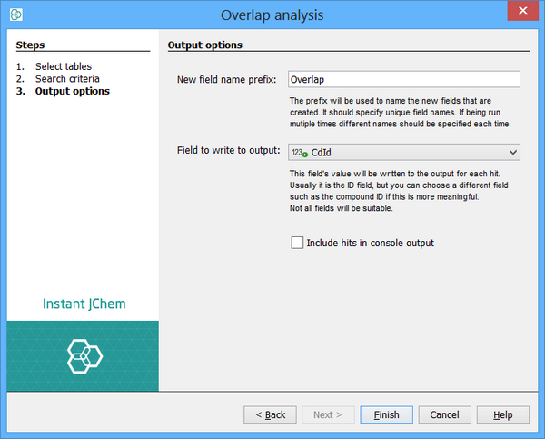Close the Overlap analysis dialog
This screenshot has height=439, width=545.
[x=520, y=13]
